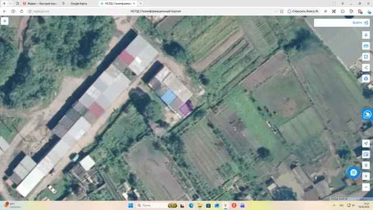Bookmark this page icon
This screenshot has width=373, height=210.
tap(281, 11)
